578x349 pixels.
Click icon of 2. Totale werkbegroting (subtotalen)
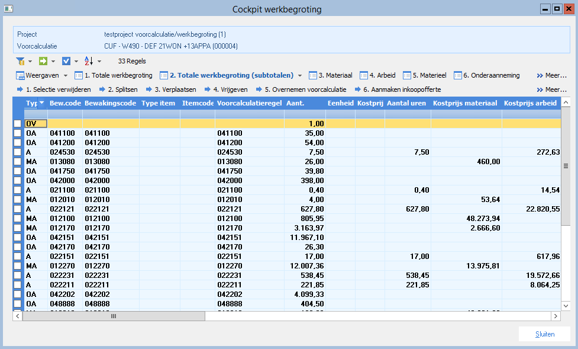click(x=164, y=75)
